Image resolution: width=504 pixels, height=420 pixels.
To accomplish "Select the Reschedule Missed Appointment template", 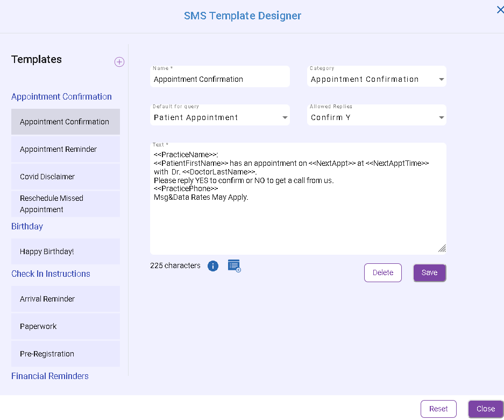I will (x=66, y=204).
